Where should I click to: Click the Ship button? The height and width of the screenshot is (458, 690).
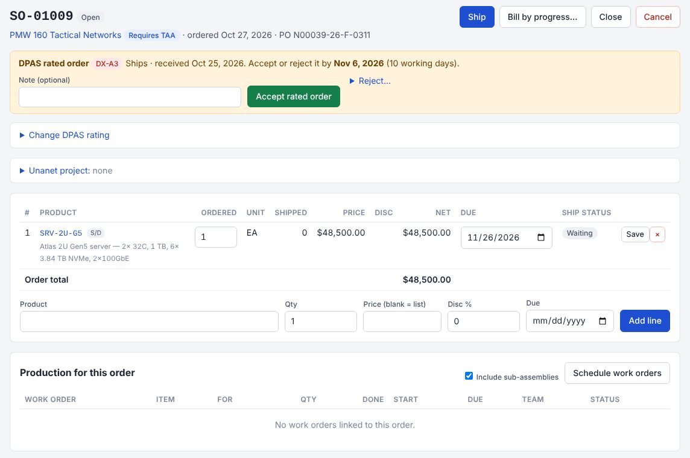[476, 17]
